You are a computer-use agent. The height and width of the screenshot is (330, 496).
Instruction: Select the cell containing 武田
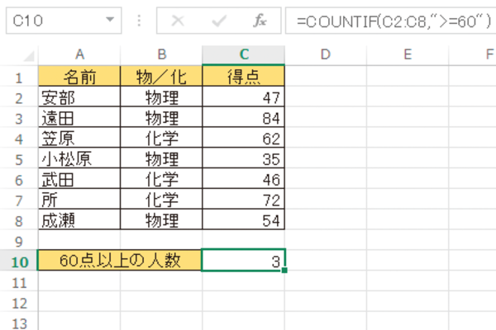(79, 179)
